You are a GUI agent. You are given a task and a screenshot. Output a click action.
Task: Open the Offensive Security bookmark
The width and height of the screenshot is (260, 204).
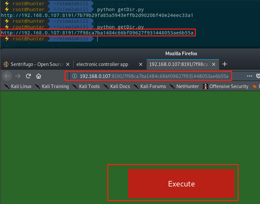click(226, 86)
